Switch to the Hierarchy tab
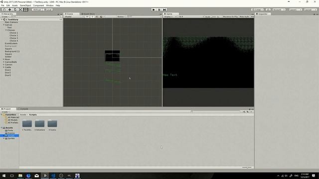The height and width of the screenshot is (179, 319). pyautogui.click(x=8, y=14)
